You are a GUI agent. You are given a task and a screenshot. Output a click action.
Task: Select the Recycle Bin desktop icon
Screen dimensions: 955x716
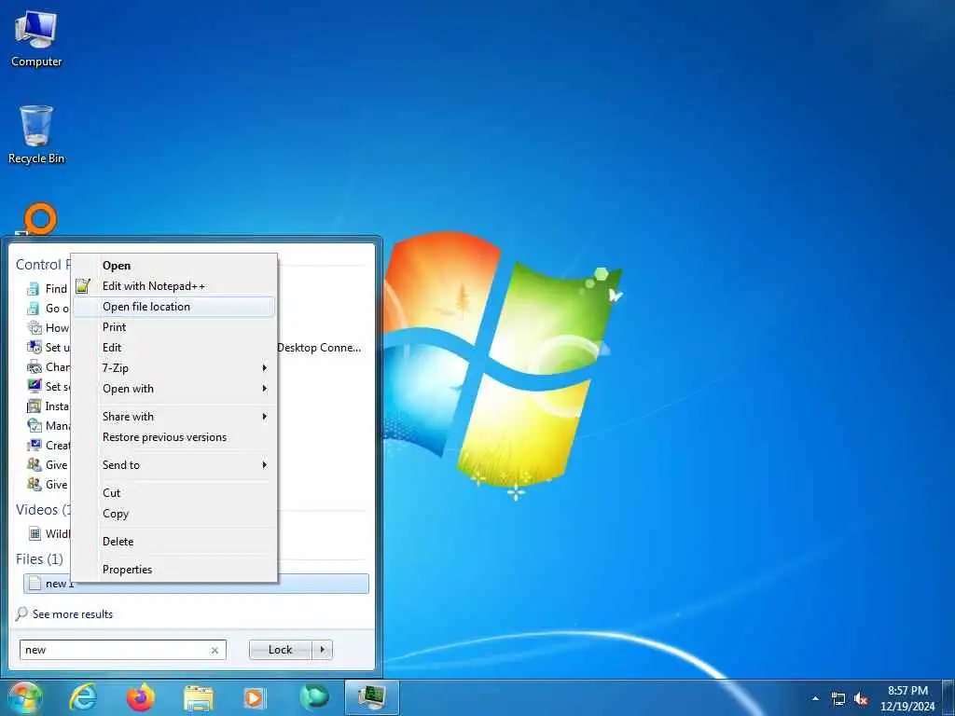pos(36,134)
